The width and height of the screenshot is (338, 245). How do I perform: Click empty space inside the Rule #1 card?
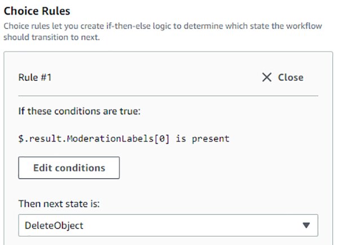pos(225,169)
